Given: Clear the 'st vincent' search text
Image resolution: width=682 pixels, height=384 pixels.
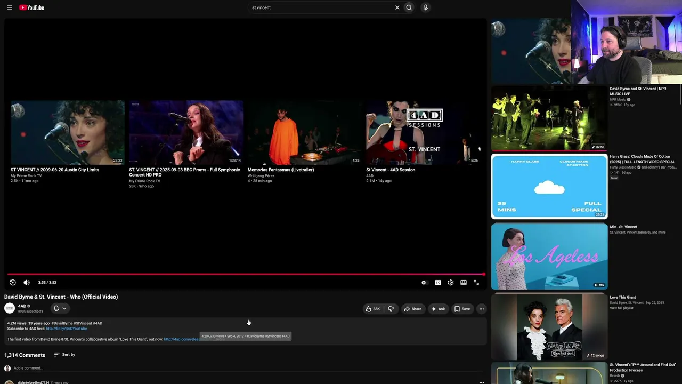Looking at the screenshot, I should [x=397, y=7].
